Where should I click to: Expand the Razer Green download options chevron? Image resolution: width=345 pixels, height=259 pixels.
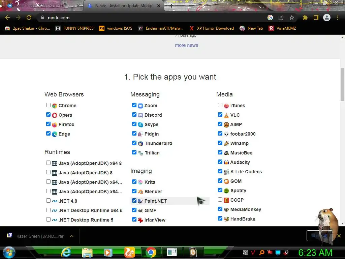72,236
